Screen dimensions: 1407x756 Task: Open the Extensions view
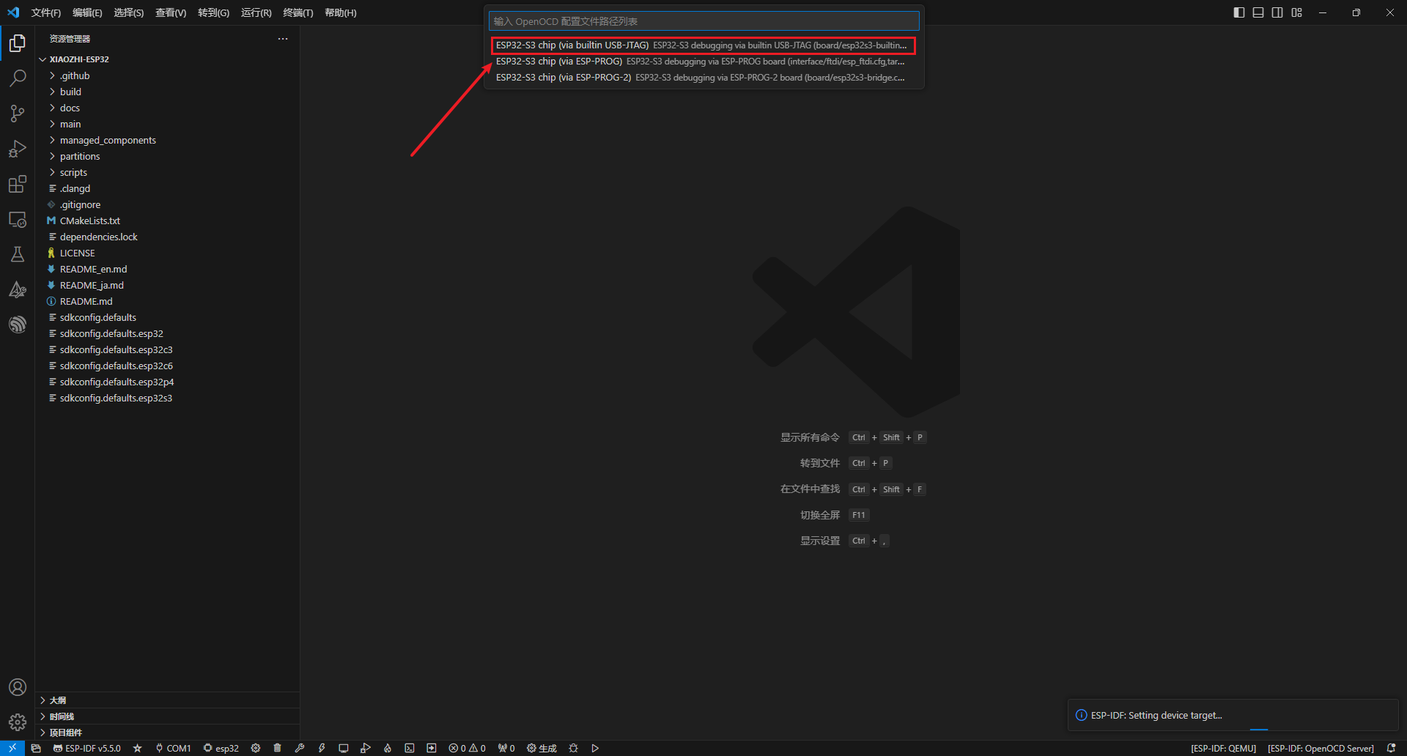[x=18, y=184]
